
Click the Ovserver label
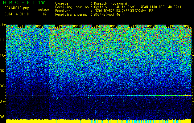tap(63, 3)
